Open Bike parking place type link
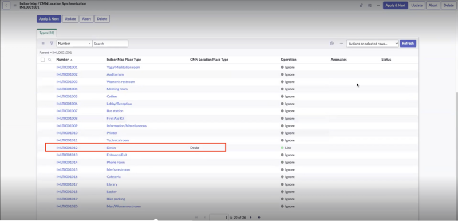The image size is (458, 221). 116,199
